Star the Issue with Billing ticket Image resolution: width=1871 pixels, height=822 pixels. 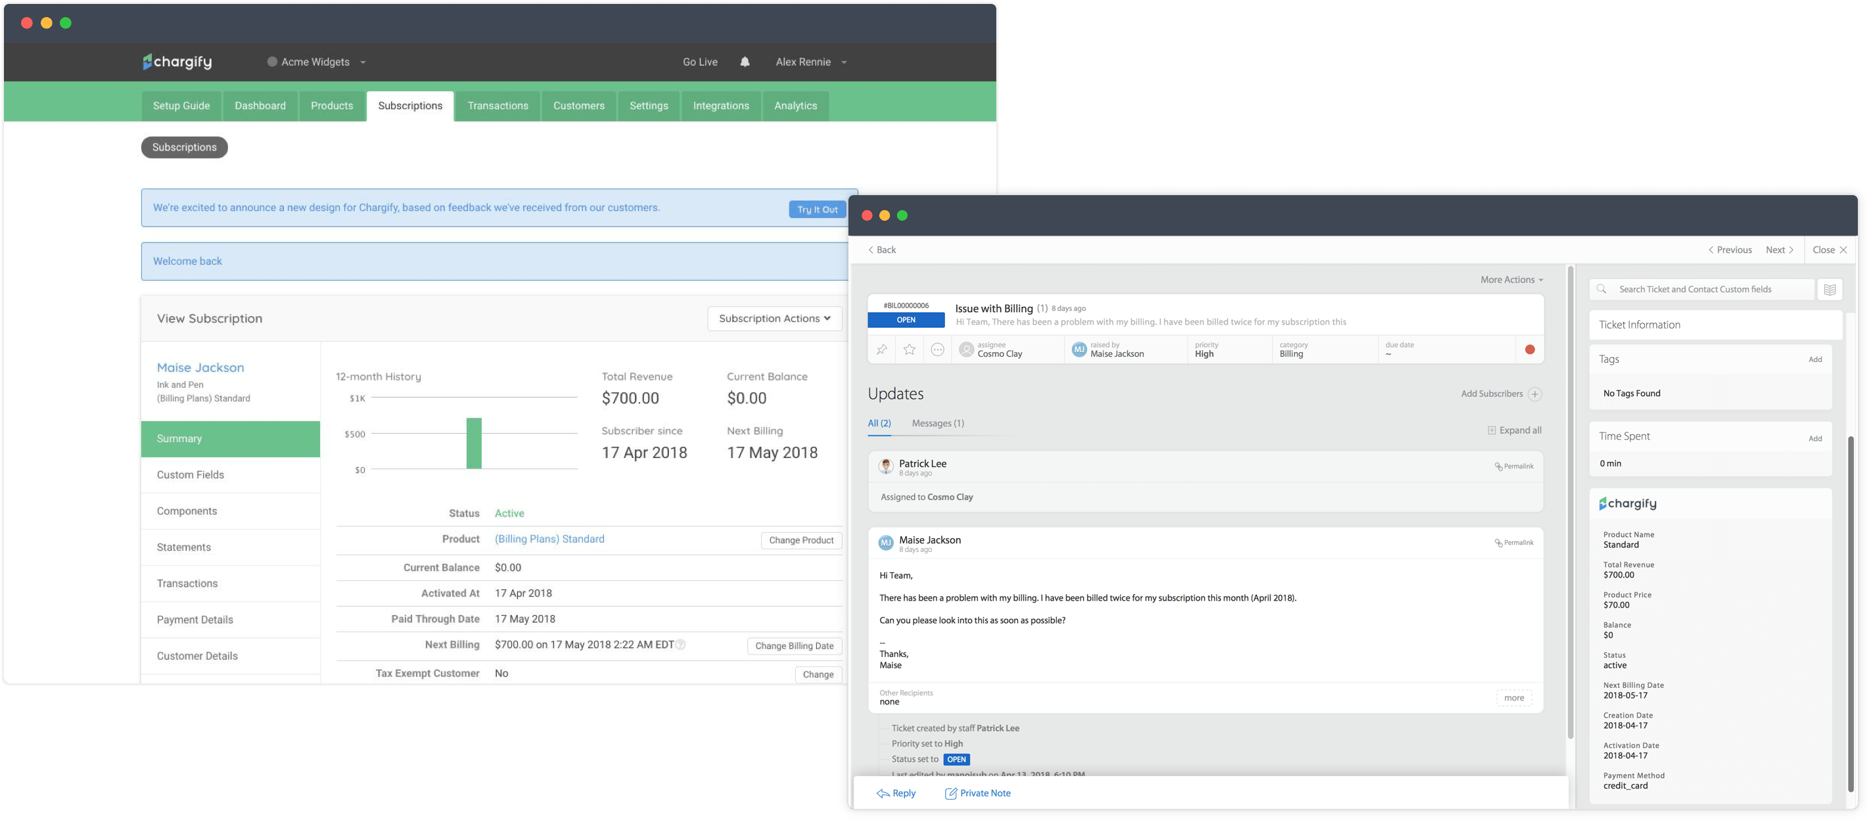click(910, 350)
